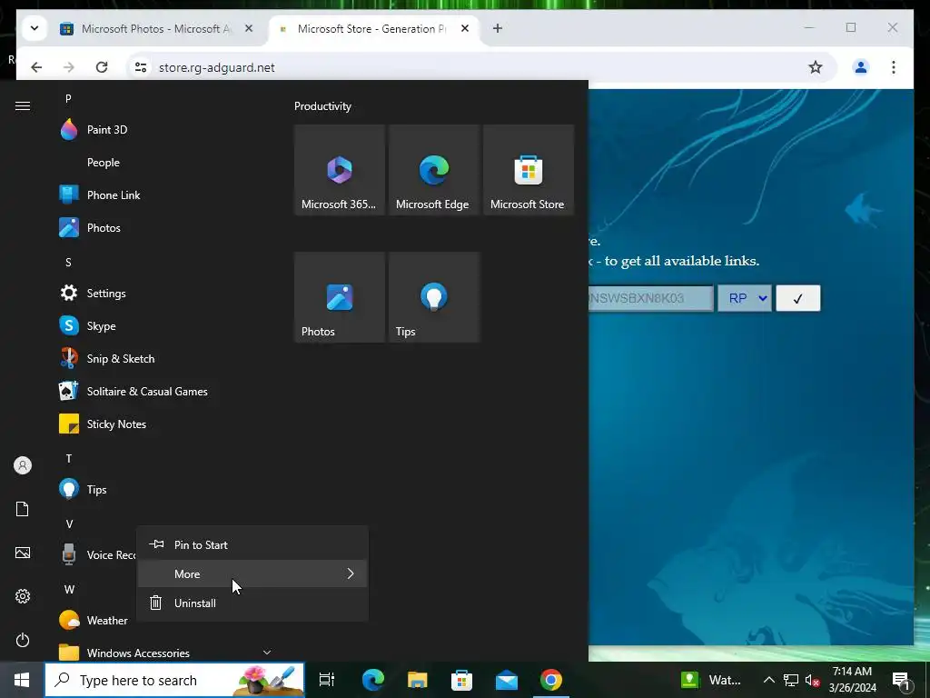Open the clock and date display

click(852, 680)
